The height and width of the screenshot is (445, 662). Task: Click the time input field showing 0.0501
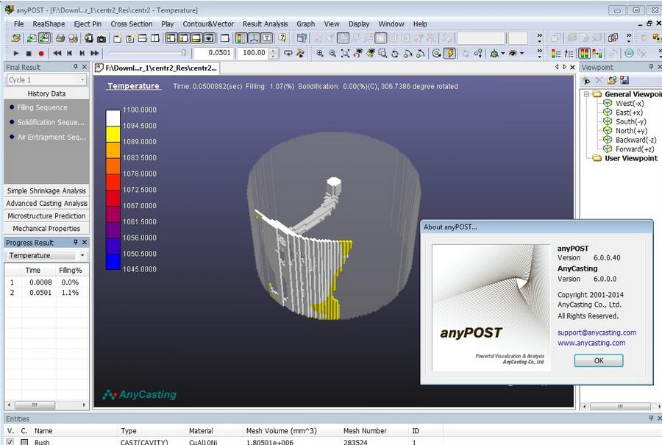(x=213, y=53)
